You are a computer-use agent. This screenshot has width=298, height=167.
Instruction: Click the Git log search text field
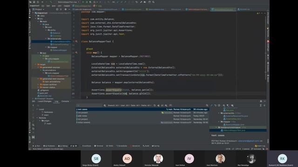(89, 105)
